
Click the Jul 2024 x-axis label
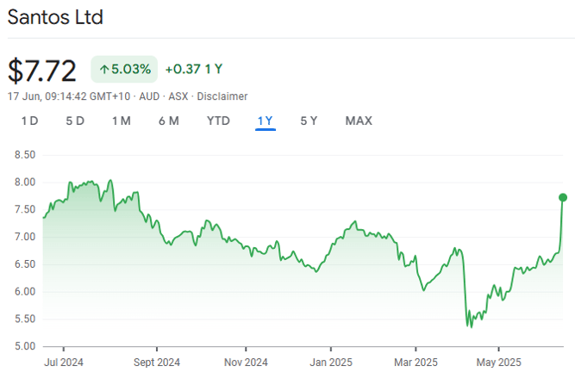(62, 362)
